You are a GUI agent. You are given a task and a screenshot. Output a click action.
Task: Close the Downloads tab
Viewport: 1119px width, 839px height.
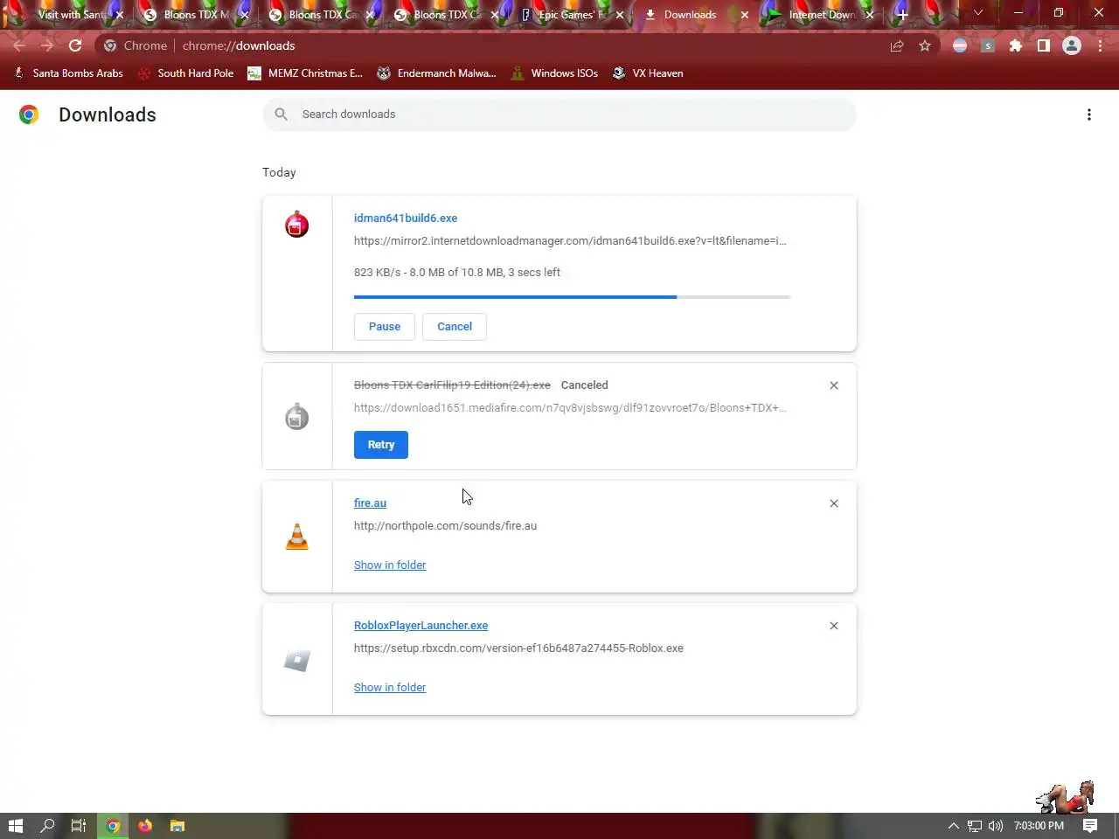tap(745, 15)
